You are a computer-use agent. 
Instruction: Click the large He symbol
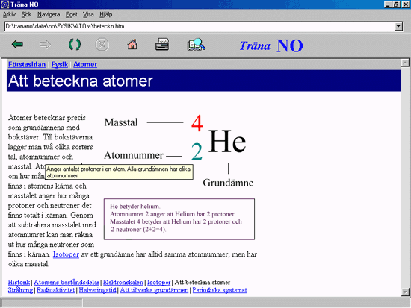227,141
